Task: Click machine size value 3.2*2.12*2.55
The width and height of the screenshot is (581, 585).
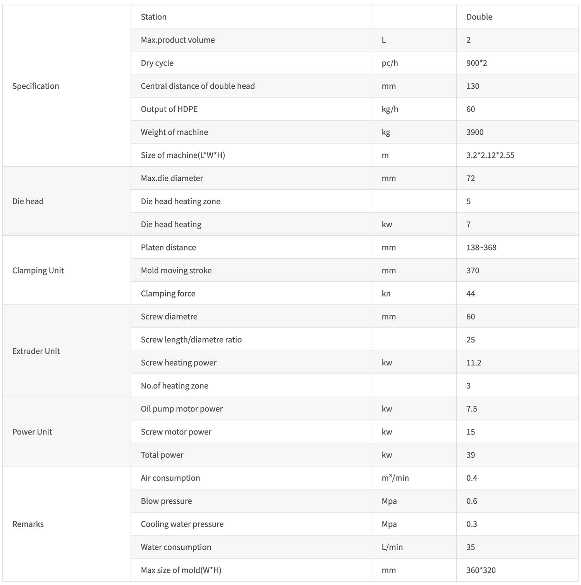Action: click(x=490, y=155)
